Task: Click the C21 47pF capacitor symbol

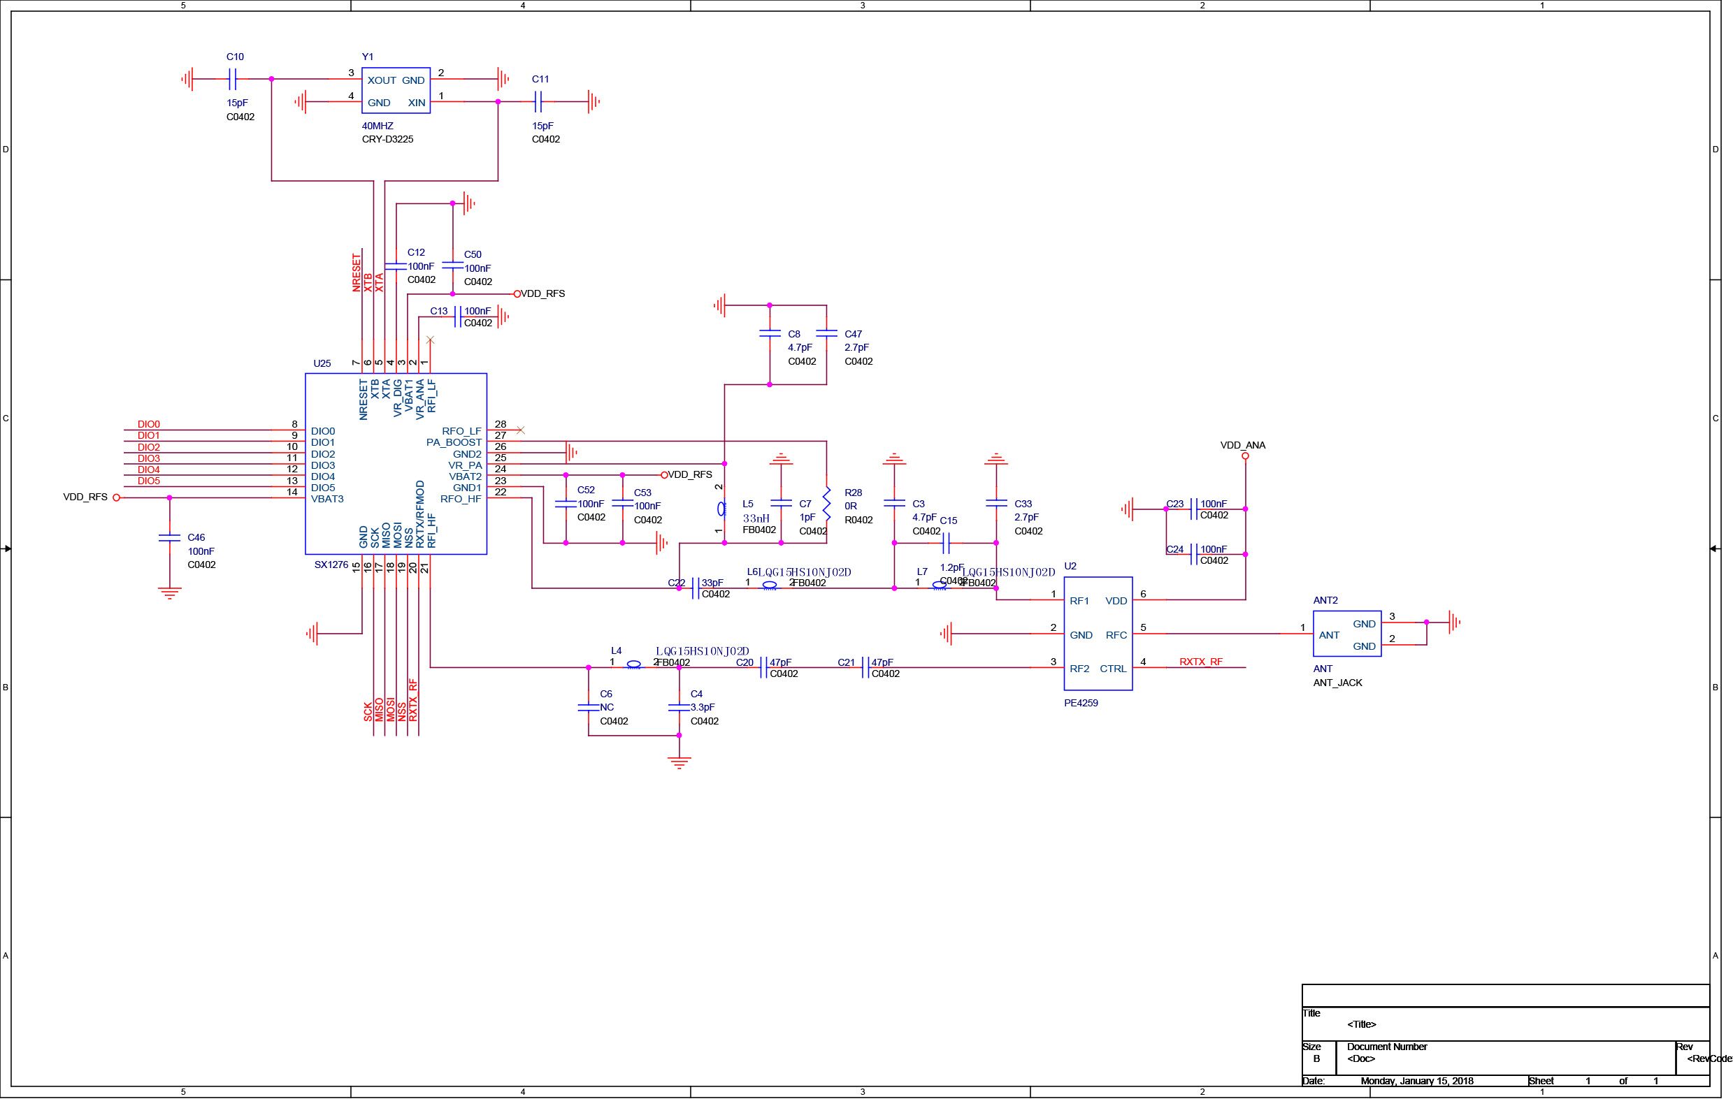Action: tap(865, 668)
